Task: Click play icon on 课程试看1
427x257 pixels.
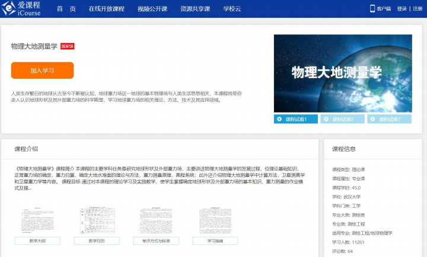Action: (280, 119)
